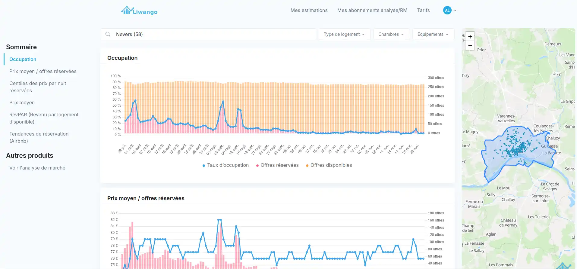Click the AL user avatar
This screenshot has height=269, width=577.
pyautogui.click(x=447, y=10)
